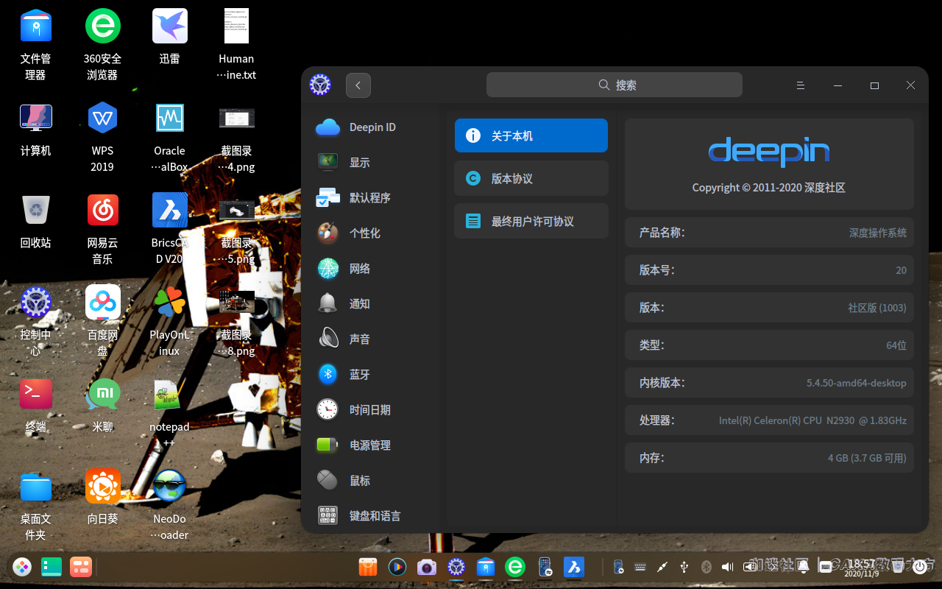Switch to the 版本协议 section
Viewport: 942px width, 589px height.
point(531,178)
